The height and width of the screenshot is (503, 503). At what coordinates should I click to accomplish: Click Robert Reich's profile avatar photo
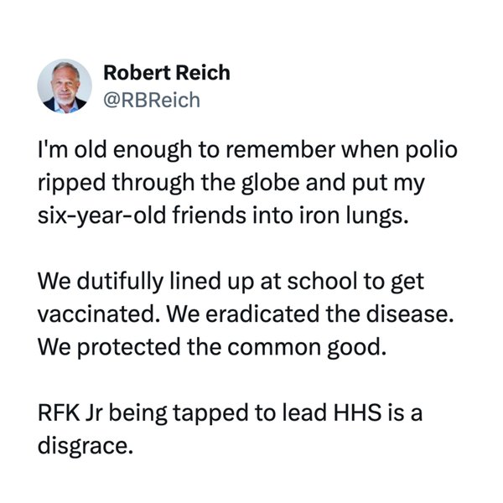tap(65, 86)
